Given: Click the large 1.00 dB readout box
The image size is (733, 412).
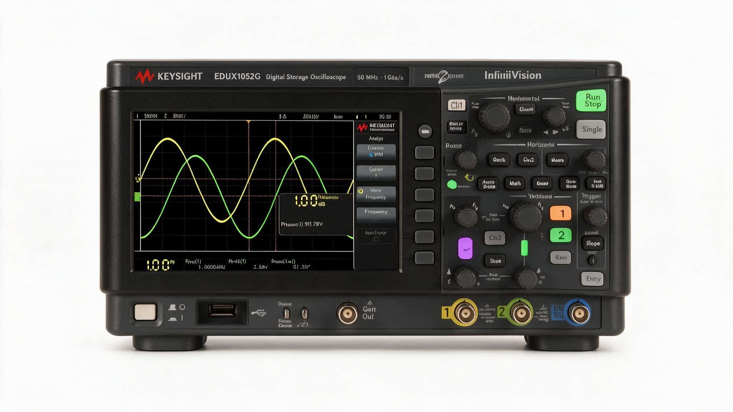Looking at the screenshot, I should (316, 214).
